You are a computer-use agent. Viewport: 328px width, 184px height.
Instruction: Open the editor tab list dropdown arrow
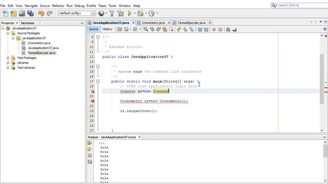click(x=321, y=22)
